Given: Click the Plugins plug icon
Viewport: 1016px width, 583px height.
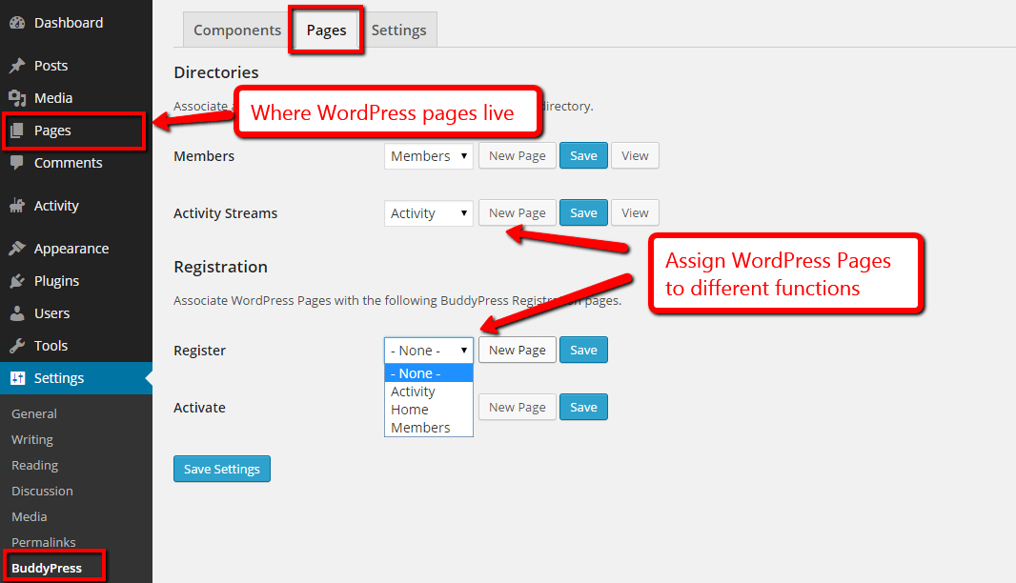Looking at the screenshot, I should pyautogui.click(x=17, y=280).
